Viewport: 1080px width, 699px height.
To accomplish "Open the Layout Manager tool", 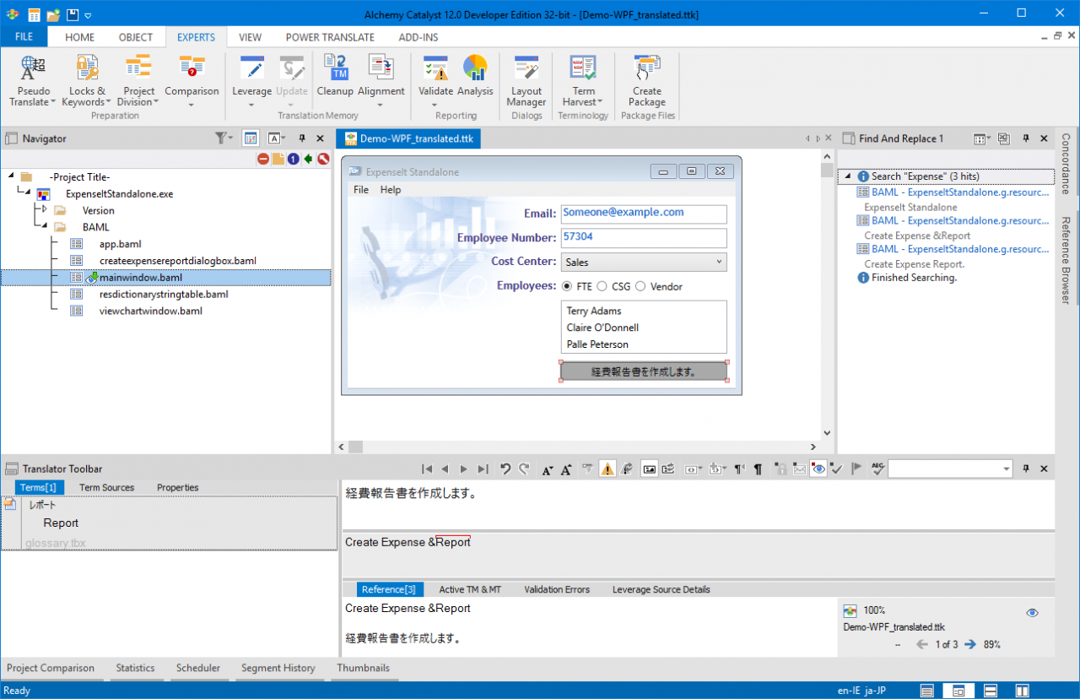I will click(526, 69).
